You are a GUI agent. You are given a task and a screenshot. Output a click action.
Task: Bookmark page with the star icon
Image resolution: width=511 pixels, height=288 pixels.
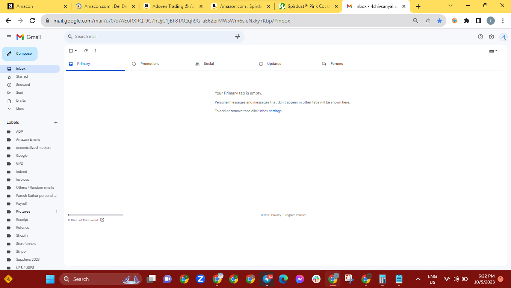pos(440,21)
